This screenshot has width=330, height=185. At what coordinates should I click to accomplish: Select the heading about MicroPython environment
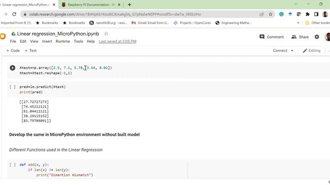[74, 135]
